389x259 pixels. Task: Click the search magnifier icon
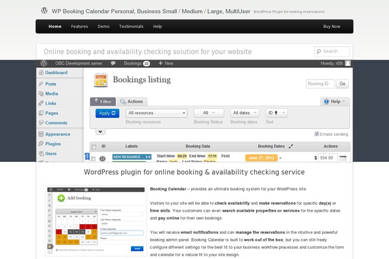319,51
